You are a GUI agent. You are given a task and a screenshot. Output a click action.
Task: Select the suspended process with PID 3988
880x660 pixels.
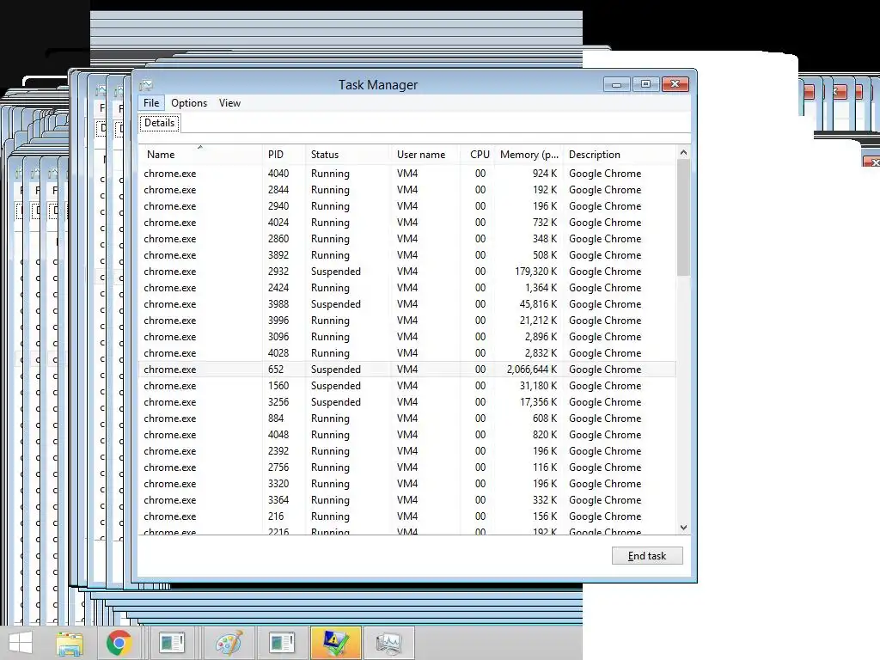pos(406,303)
